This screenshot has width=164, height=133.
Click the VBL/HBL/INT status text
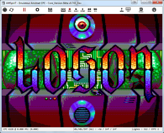(x=95, y=129)
